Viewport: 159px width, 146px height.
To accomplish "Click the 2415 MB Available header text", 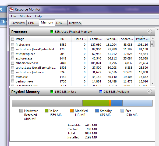I will tap(116, 92).
